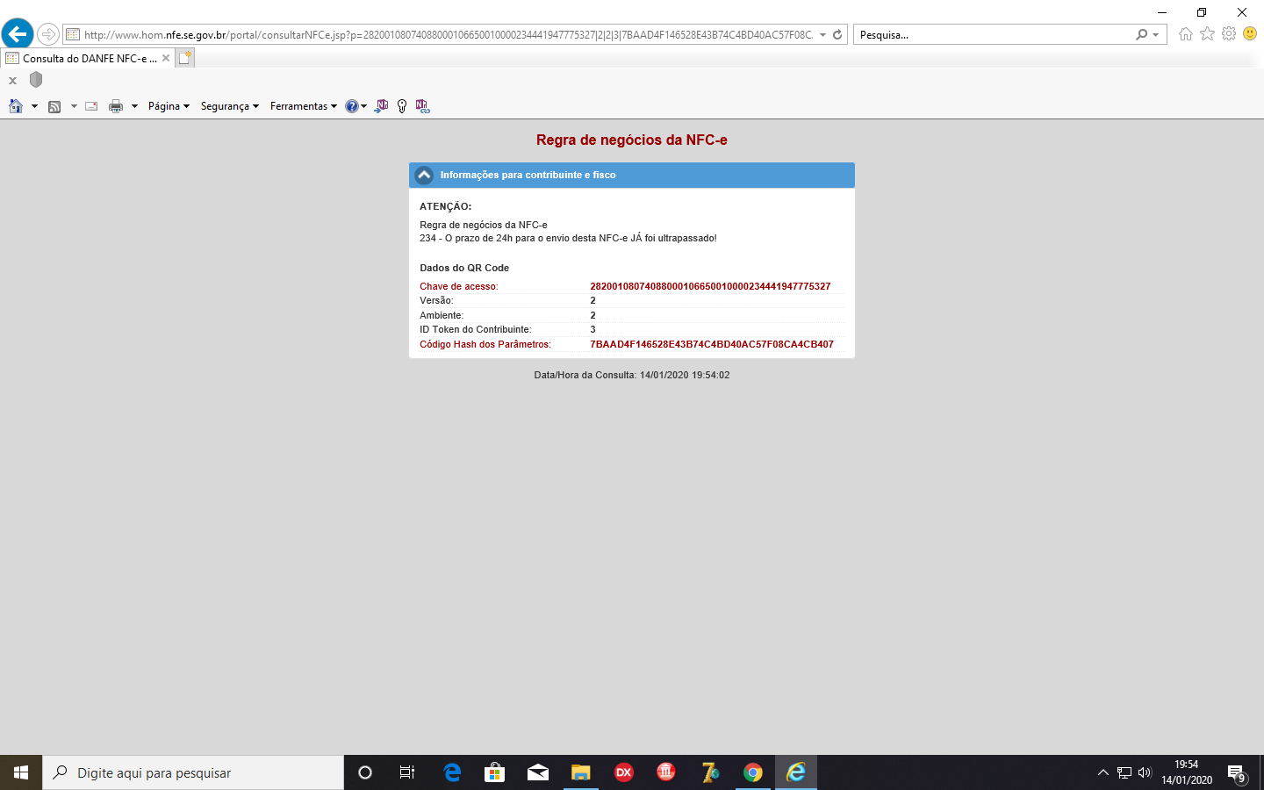Image resolution: width=1264 pixels, height=790 pixels.
Task: Open the Windows Start menu
Action: tap(21, 772)
